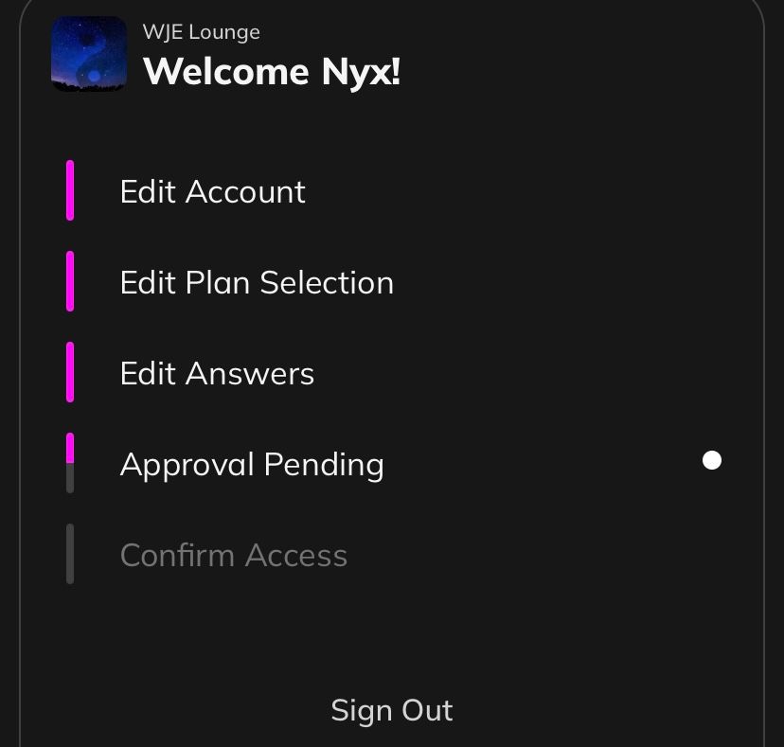Click the "WJE Lounge" name label
The image size is (784, 747).
[201, 32]
